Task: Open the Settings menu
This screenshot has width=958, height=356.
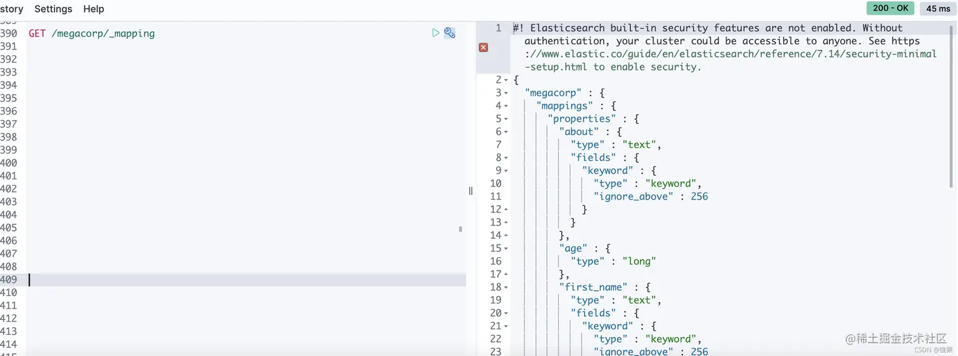Action: coord(53,9)
